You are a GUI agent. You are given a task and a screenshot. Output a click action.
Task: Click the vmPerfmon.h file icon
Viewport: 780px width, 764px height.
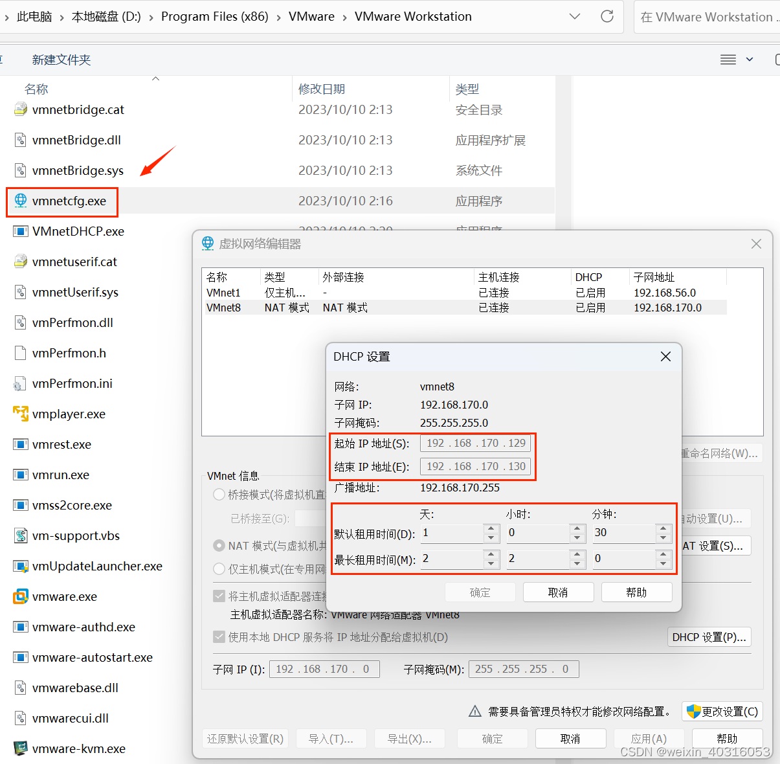(x=21, y=353)
